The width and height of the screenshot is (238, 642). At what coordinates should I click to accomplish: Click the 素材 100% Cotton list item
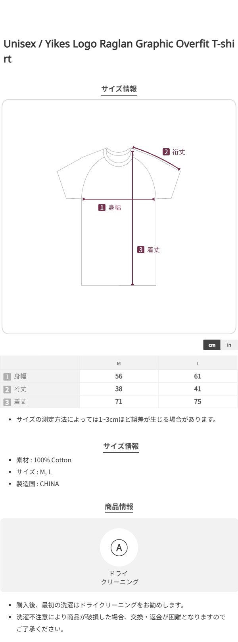coord(44,460)
